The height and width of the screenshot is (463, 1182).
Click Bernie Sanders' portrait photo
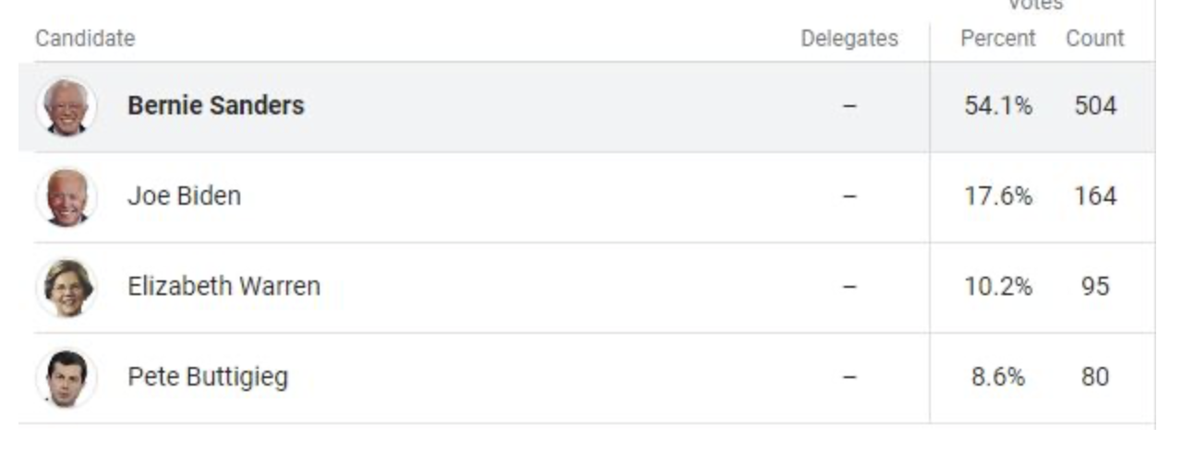pyautogui.click(x=66, y=107)
